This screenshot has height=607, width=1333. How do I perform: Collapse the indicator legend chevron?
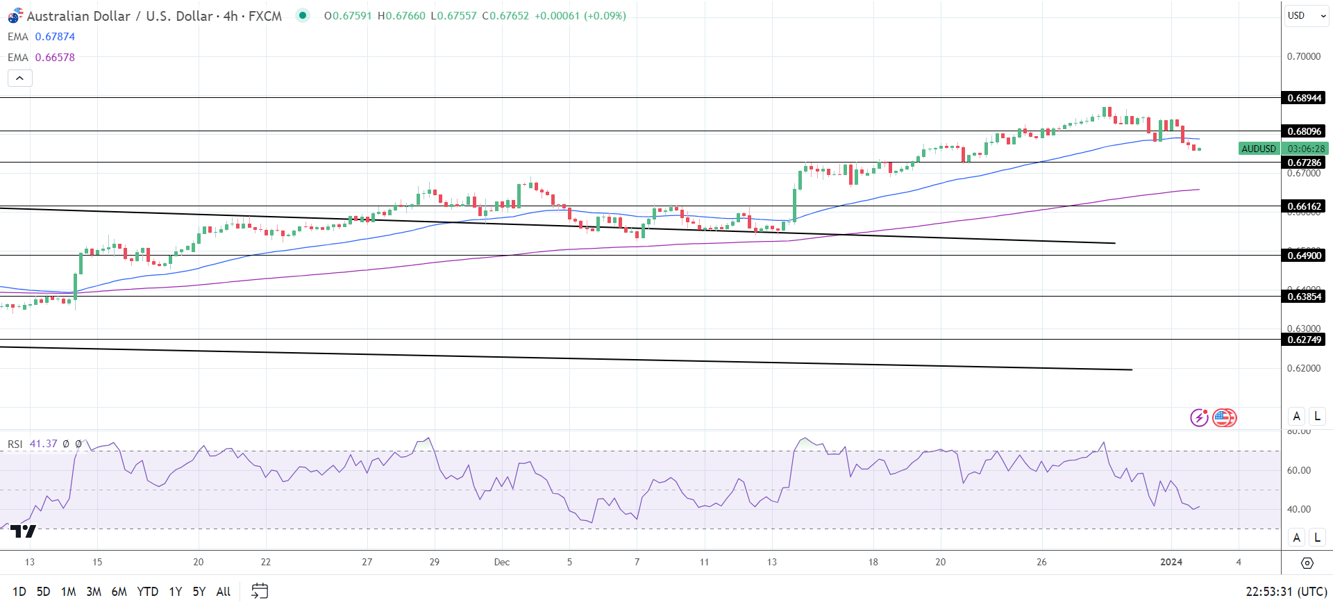pyautogui.click(x=20, y=78)
